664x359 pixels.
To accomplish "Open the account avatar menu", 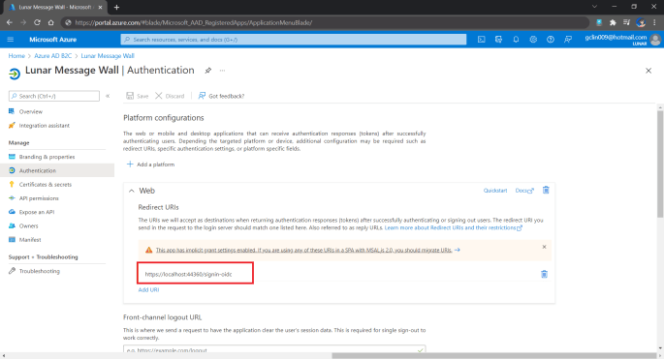I will (x=655, y=40).
